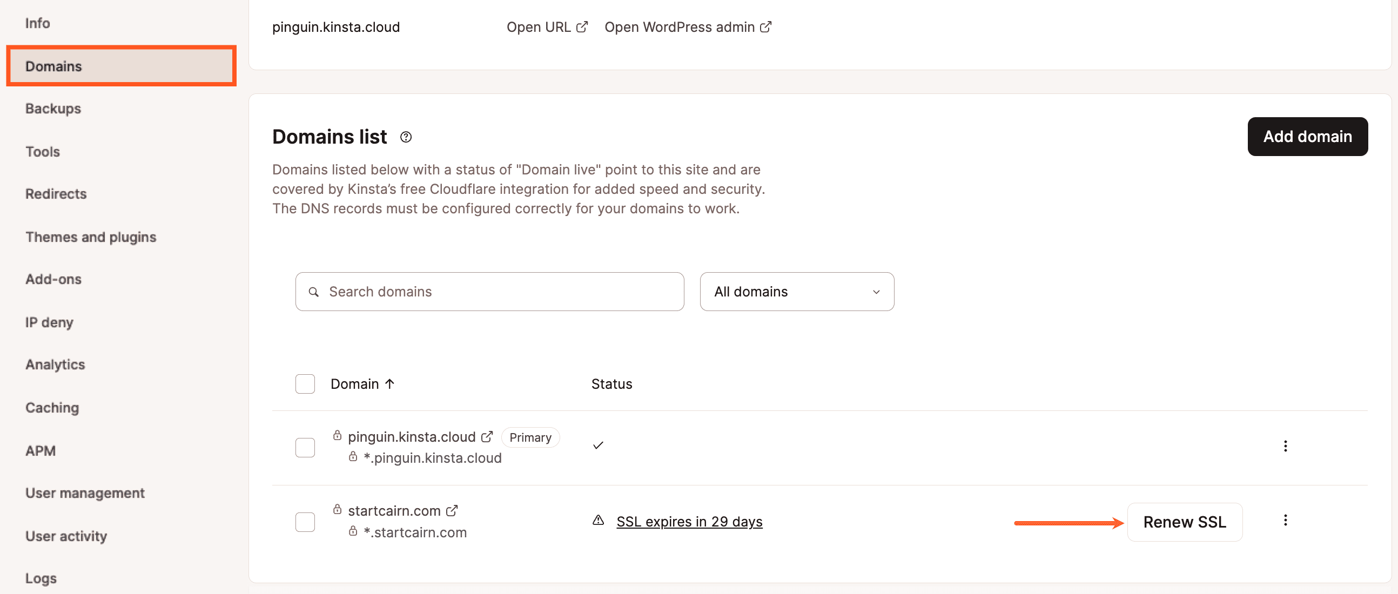
Task: Expand the All domains filter dropdown
Action: (797, 291)
